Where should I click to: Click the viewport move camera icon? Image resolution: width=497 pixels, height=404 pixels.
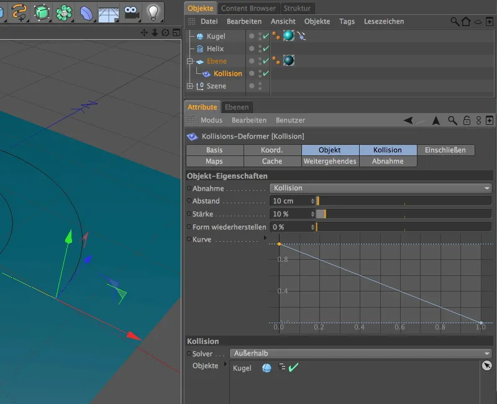click(144, 32)
